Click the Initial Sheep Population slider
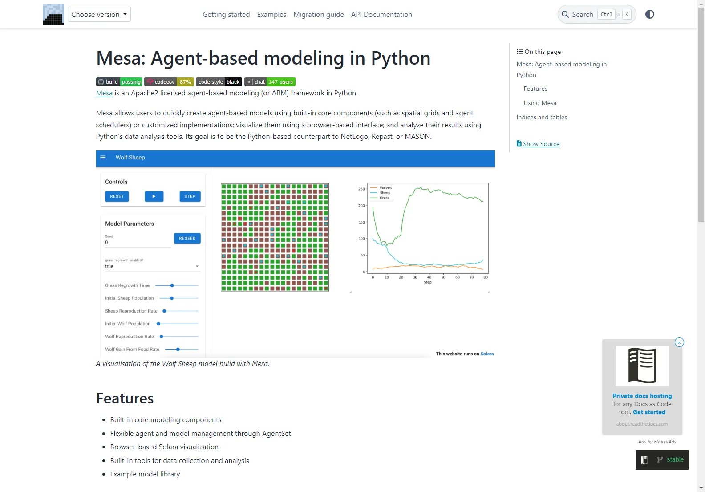This screenshot has width=705, height=492. [178, 298]
